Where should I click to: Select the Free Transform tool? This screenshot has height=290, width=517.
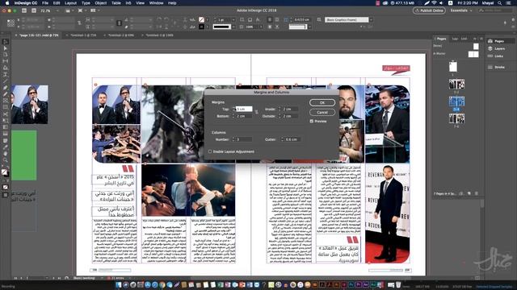point(6,121)
